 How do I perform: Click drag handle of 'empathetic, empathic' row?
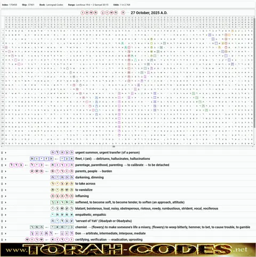pyautogui.click(x=2, y=215)
